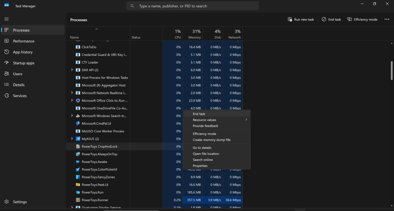Click the Users sidebar icon
The height and width of the screenshot is (211, 394).
(7, 74)
